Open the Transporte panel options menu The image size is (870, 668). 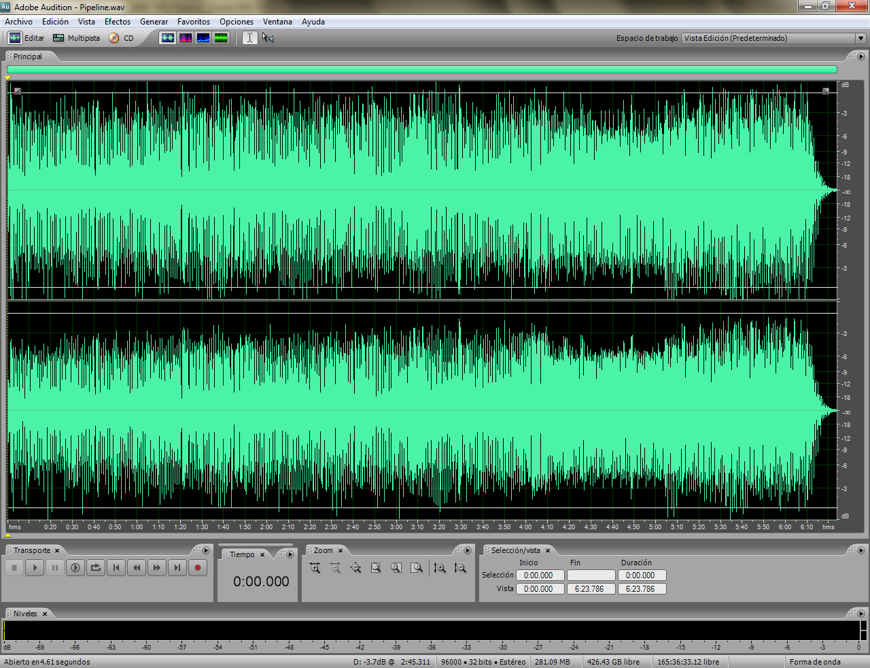click(206, 550)
